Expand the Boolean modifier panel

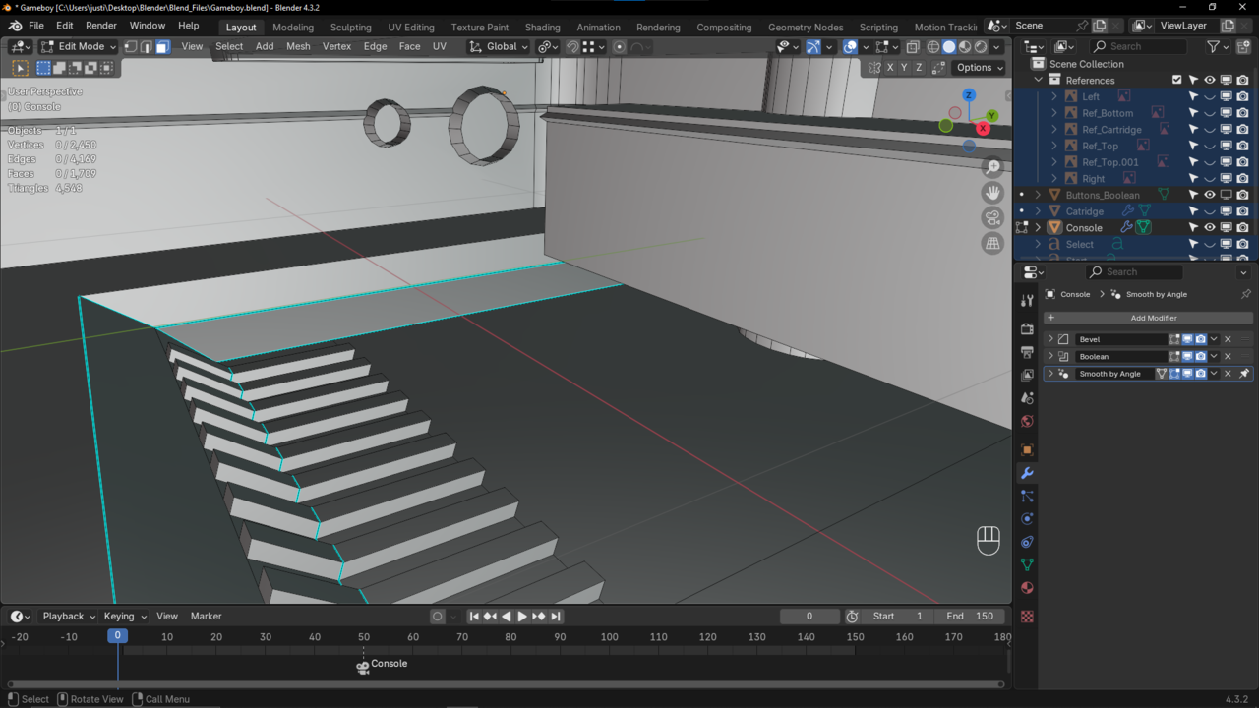tap(1050, 356)
